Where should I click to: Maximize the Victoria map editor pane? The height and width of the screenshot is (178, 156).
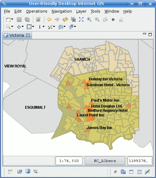tap(150, 34)
